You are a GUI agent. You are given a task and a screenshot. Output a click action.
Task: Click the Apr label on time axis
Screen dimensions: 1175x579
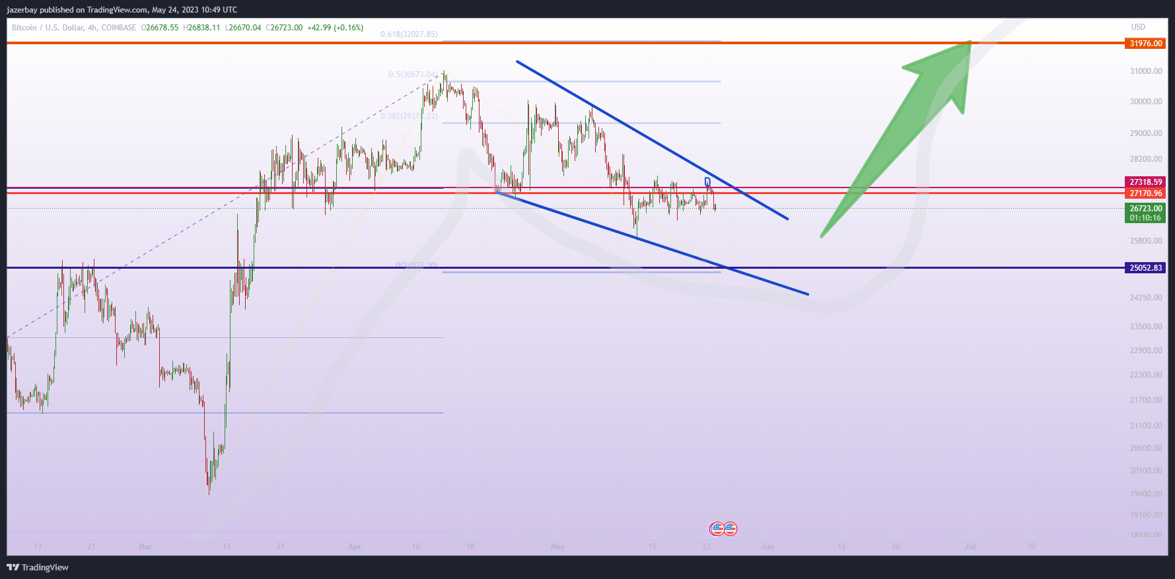[355, 547]
